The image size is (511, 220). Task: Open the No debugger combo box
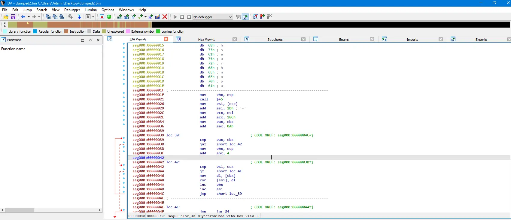[213, 17]
